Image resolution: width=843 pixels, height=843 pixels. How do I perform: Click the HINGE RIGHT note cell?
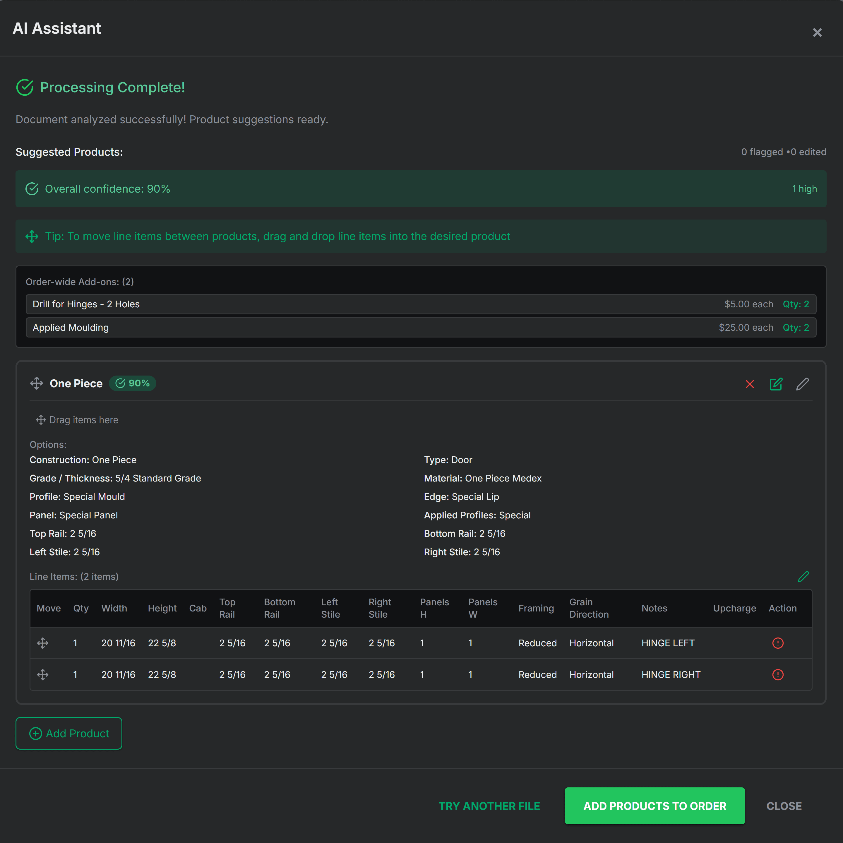coord(671,675)
